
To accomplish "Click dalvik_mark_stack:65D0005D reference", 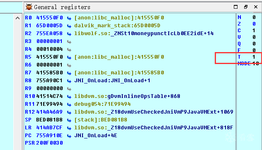I will 117,26.
